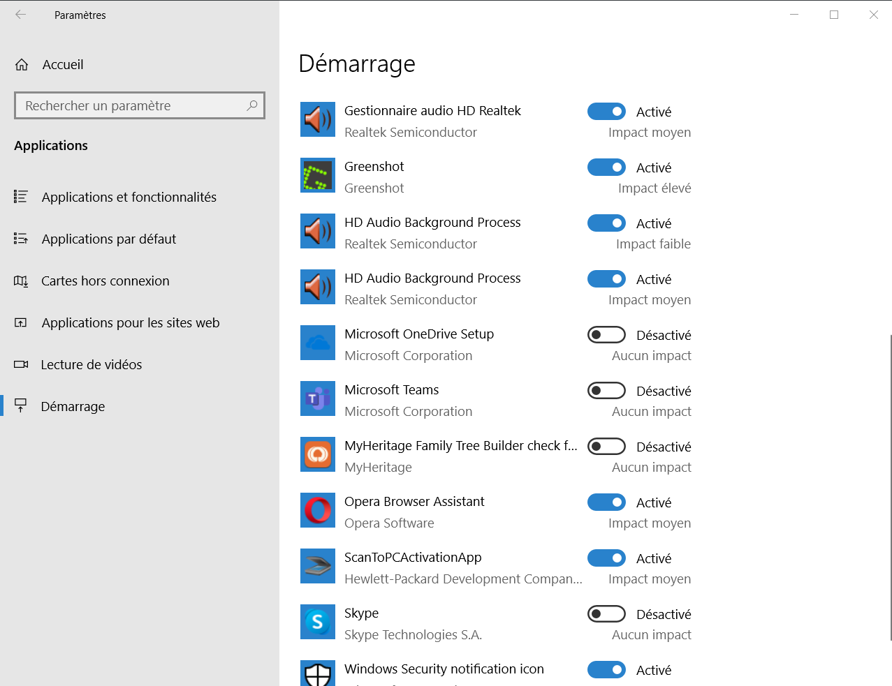892x686 pixels.
Task: Minimize the Paramètres window
Action: pyautogui.click(x=794, y=15)
